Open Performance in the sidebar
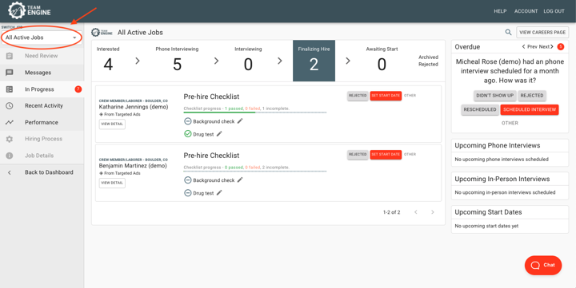Viewport: 576px width, 288px height. pos(42,122)
